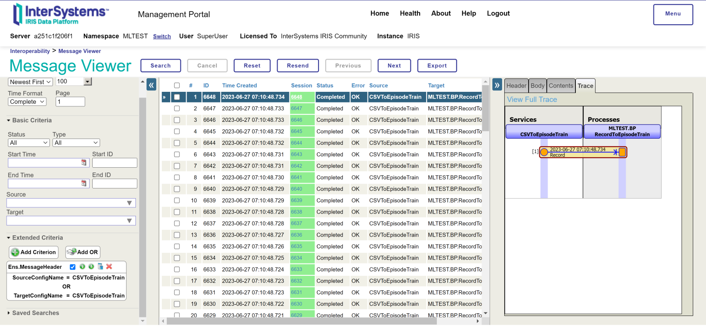This screenshot has width=706, height=331.
Task: Delete the Ens.MessageHeader criterion with red X
Action: point(109,267)
